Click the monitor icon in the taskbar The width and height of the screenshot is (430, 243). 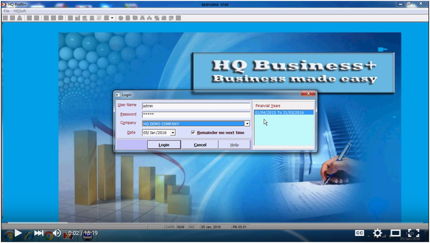(x=88, y=236)
